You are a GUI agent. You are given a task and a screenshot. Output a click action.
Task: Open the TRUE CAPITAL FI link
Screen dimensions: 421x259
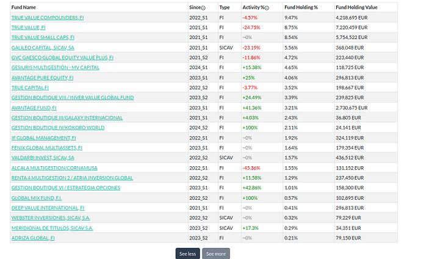pyautogui.click(x=30, y=88)
